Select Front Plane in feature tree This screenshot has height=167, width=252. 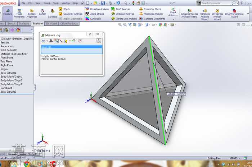7,58
